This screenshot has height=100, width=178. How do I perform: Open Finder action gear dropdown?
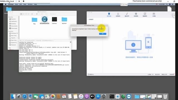pyautogui.click(x=38, y=14)
